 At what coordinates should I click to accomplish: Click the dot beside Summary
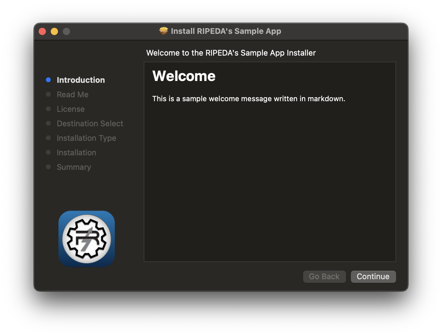[x=49, y=166]
